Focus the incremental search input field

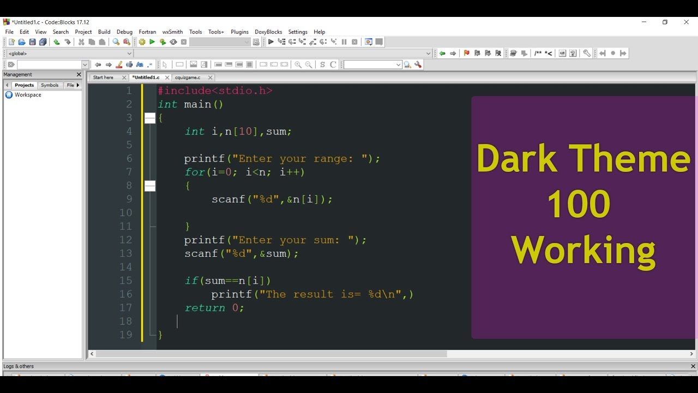[49, 64]
